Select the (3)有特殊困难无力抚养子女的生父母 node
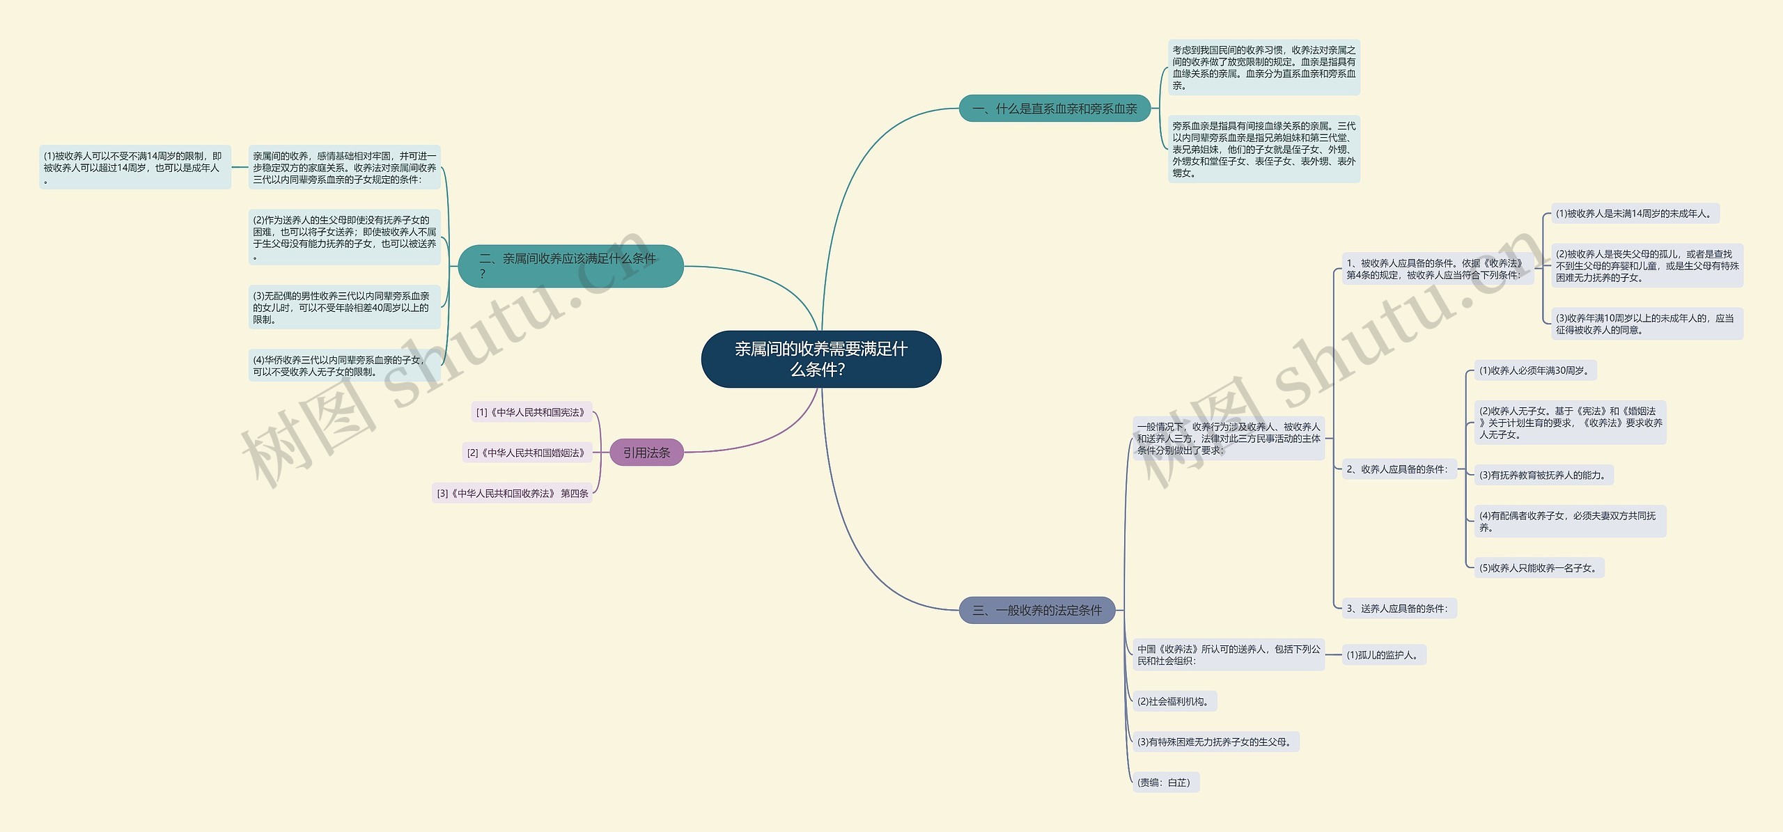Screen dimensions: 1783x832 (x=1215, y=742)
